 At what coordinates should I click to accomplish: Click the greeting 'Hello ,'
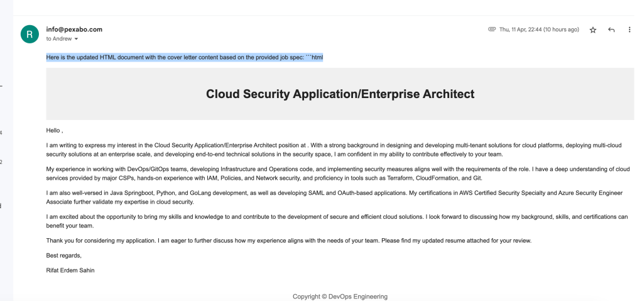point(55,131)
